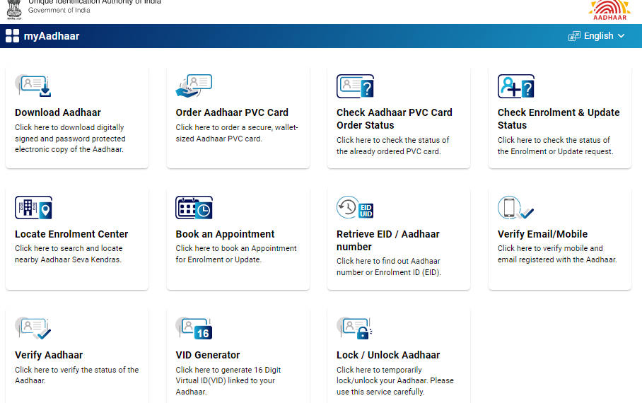Click the Verify Aadhaar checkmark icon
The width and height of the screenshot is (642, 403).
click(33, 328)
